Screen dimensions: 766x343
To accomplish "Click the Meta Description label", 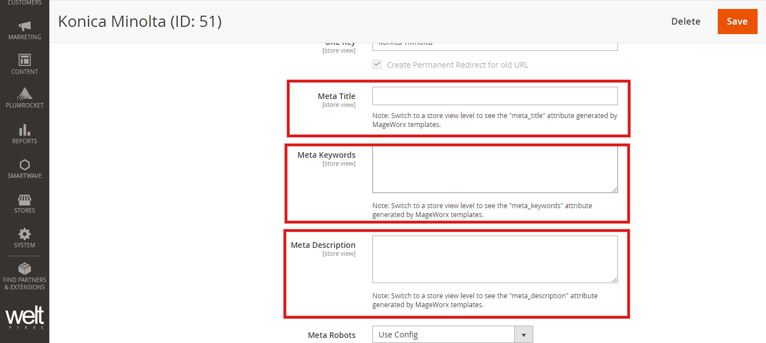I will (x=323, y=245).
